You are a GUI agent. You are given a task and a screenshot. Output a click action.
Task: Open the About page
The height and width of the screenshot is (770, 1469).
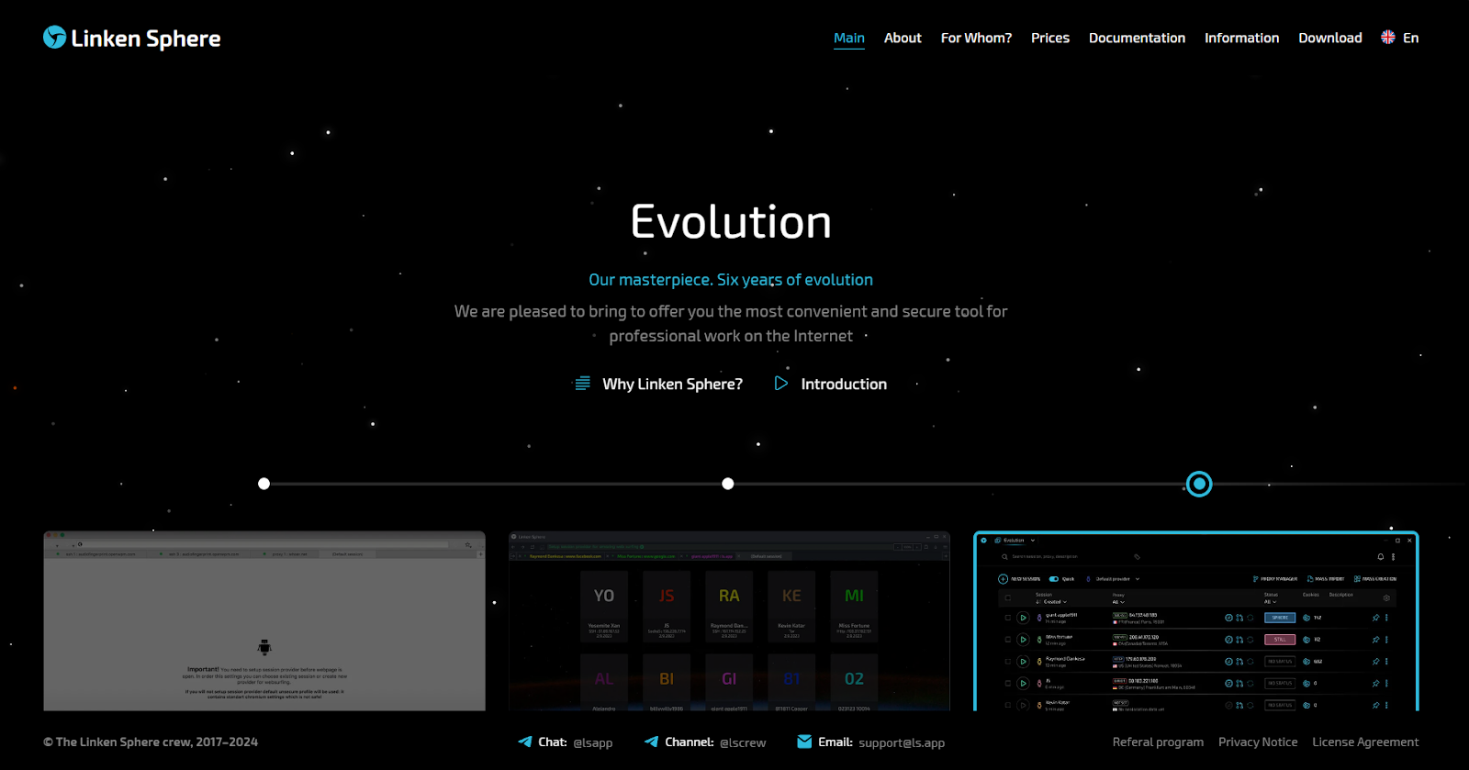pyautogui.click(x=903, y=38)
